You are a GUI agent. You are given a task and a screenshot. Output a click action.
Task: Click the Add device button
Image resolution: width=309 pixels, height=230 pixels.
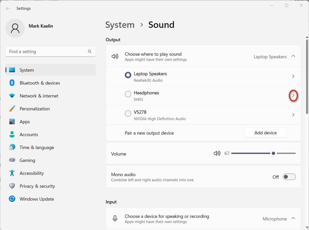coord(266,133)
